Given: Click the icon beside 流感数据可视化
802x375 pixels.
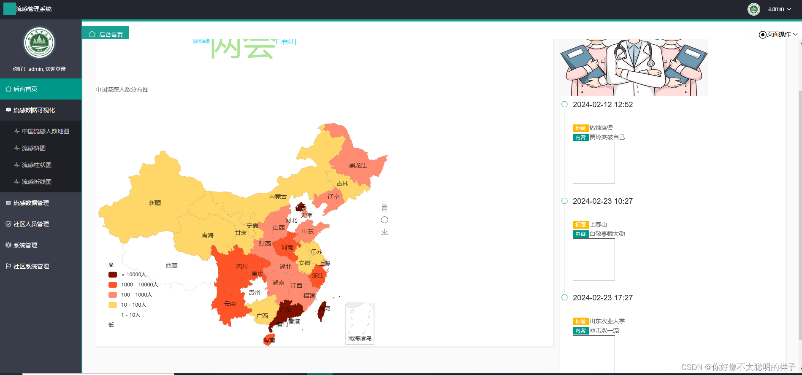Looking at the screenshot, I should pos(8,110).
